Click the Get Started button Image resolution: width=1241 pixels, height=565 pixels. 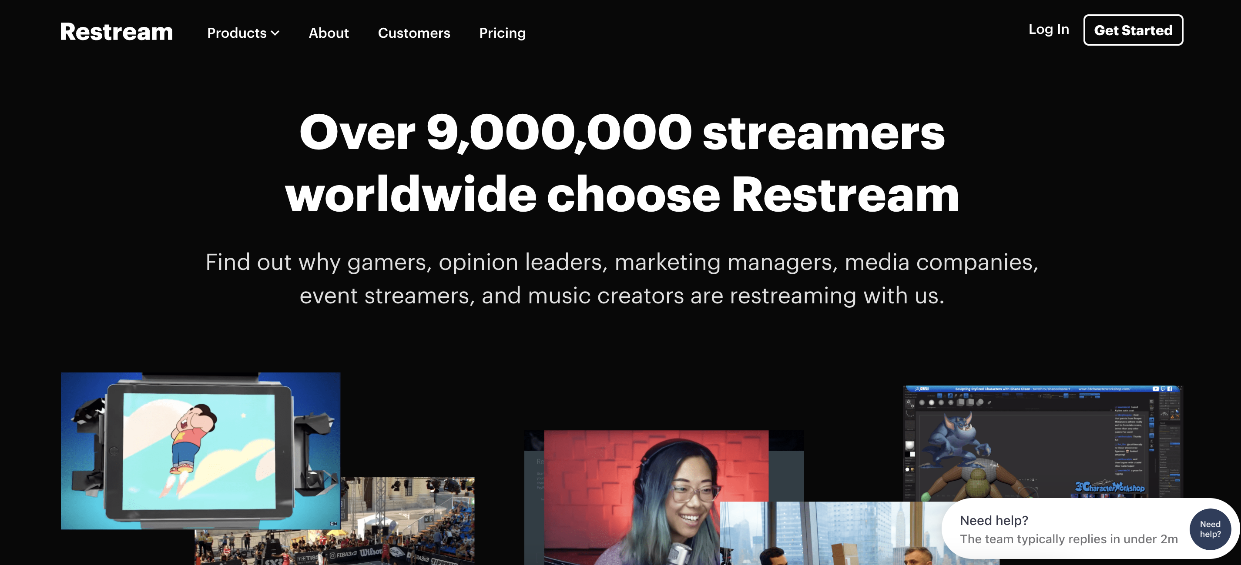pos(1133,30)
